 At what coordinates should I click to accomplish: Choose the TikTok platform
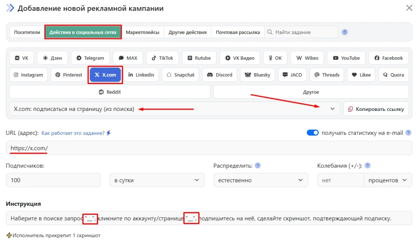(x=162, y=58)
